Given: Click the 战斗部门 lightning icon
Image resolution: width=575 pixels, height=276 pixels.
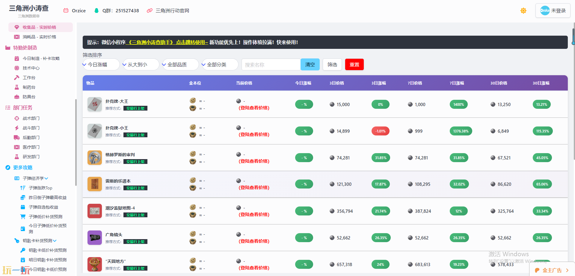Looking at the screenshot, I should pos(17,128).
